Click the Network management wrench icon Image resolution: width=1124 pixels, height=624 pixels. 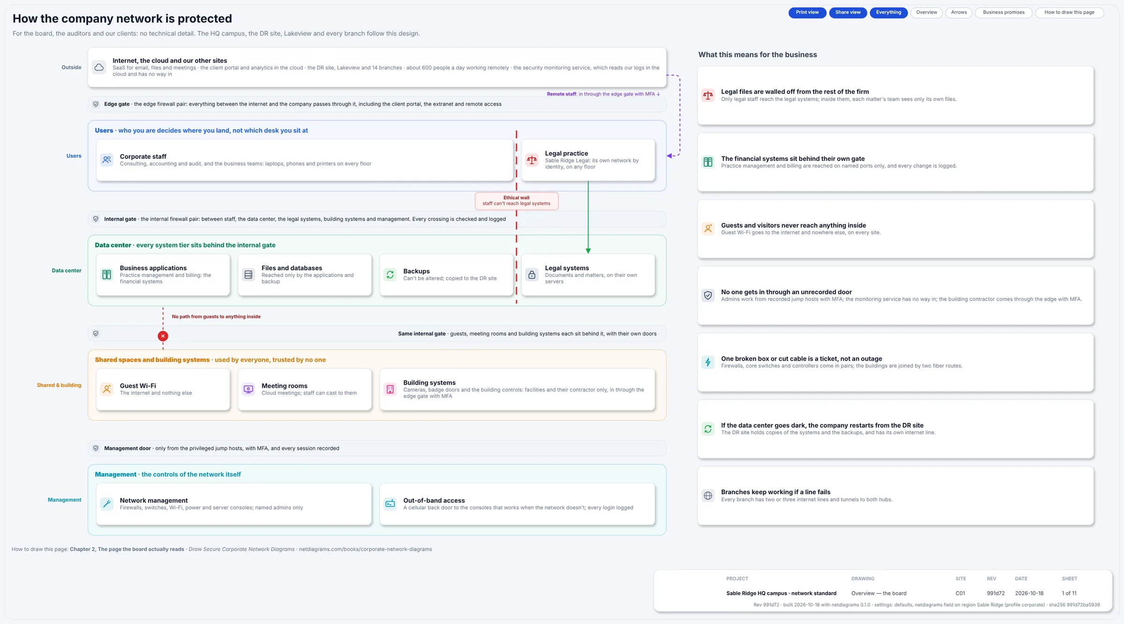tap(107, 504)
